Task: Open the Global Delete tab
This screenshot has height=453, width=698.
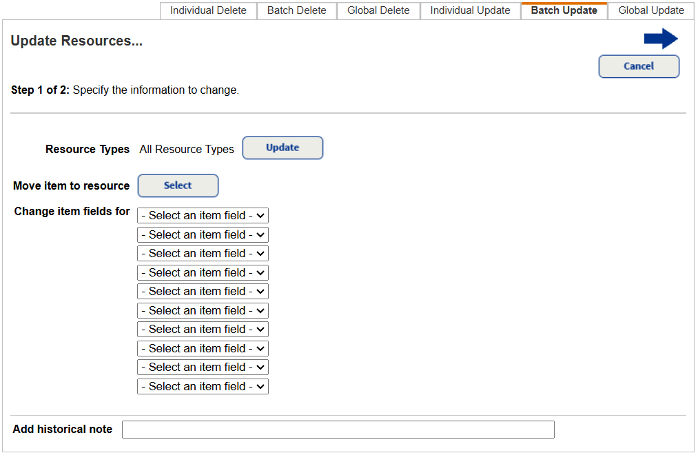Action: pyautogui.click(x=378, y=10)
